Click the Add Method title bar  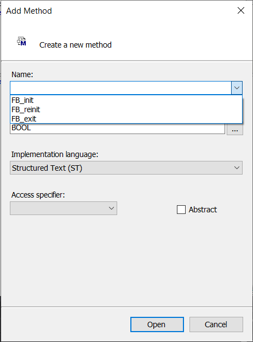(x=118, y=10)
